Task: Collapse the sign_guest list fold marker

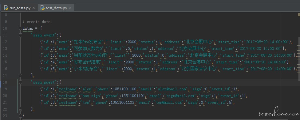Action: coord(20,82)
